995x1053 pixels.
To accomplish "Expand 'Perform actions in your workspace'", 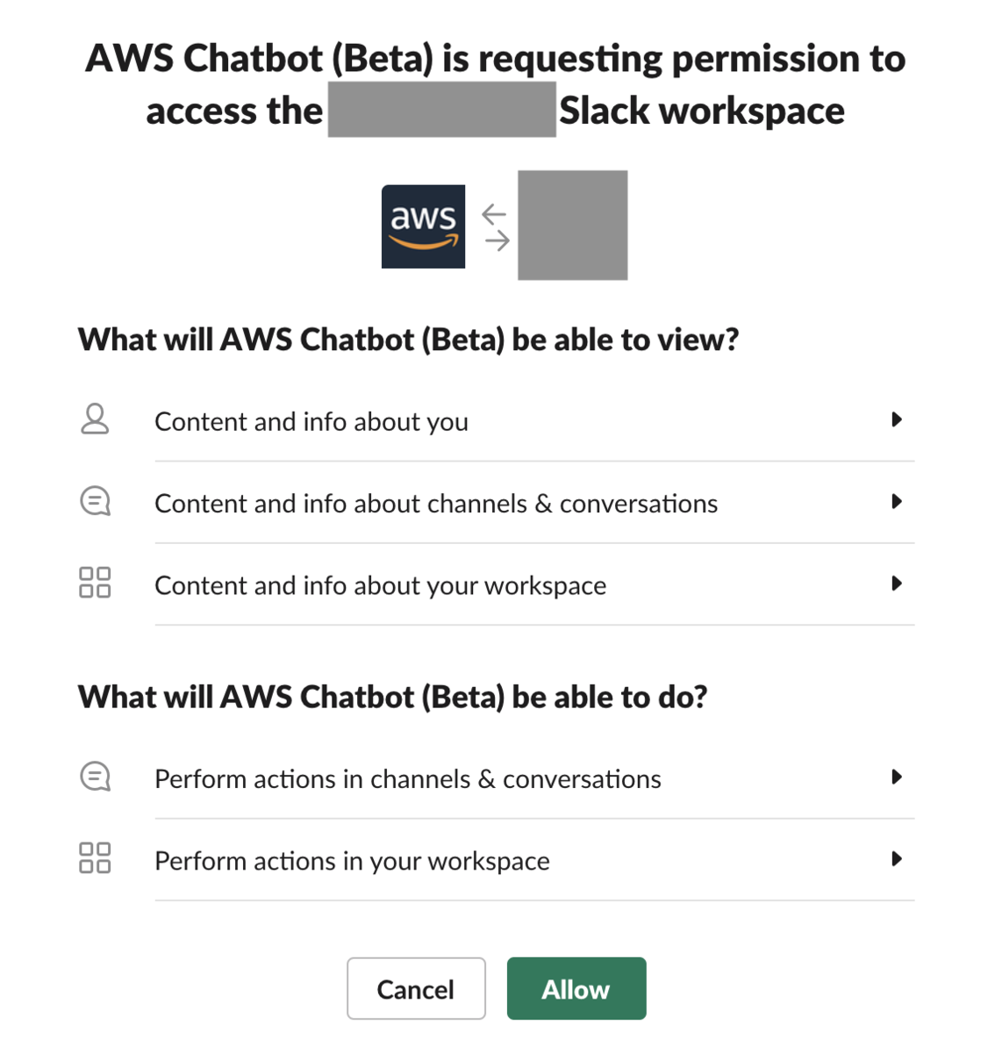I will click(897, 859).
